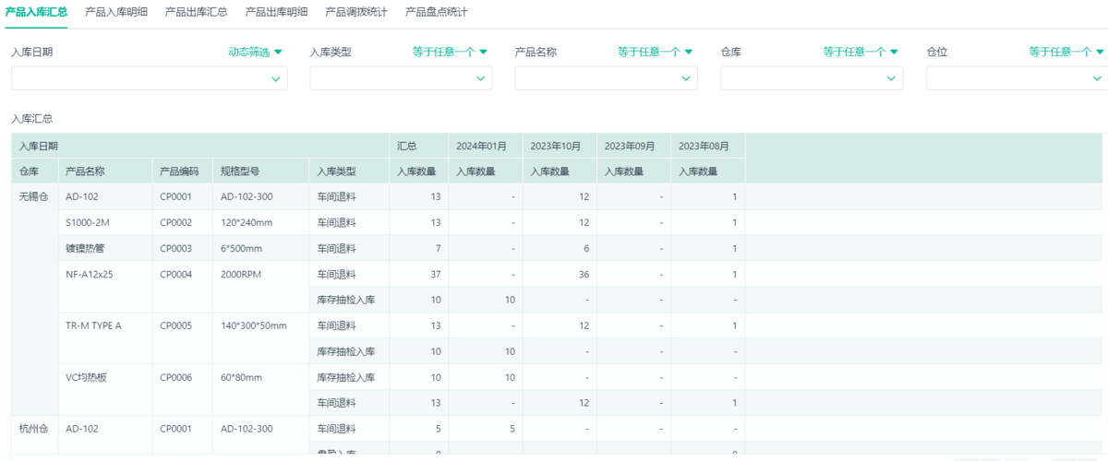Change 入库类型 filter condition 等于任意一个
Screen dimensions: 1108x461
click(449, 53)
